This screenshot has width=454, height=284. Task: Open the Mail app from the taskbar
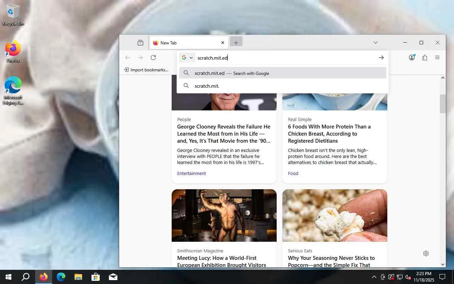click(113, 277)
